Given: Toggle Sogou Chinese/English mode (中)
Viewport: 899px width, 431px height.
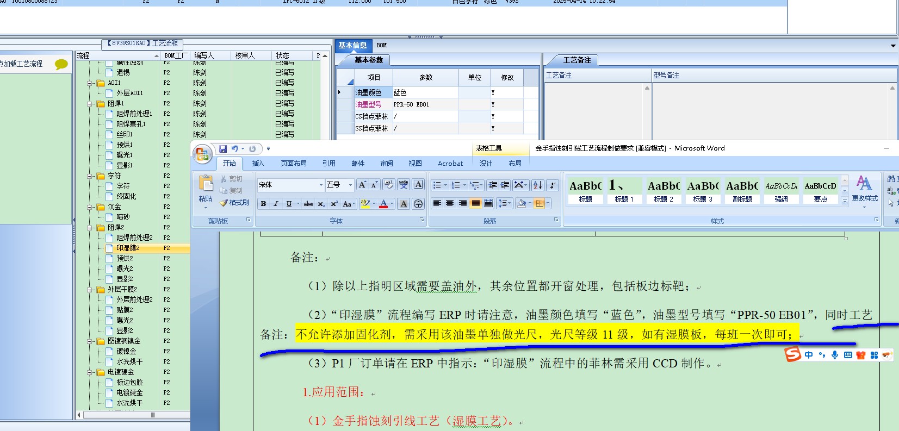Looking at the screenshot, I should (809, 355).
